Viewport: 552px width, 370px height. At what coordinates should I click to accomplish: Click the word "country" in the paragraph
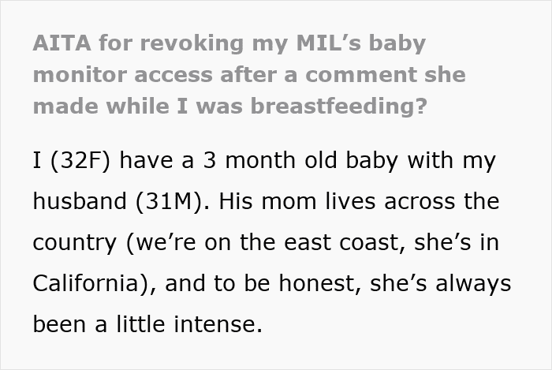pyautogui.click(x=75, y=243)
